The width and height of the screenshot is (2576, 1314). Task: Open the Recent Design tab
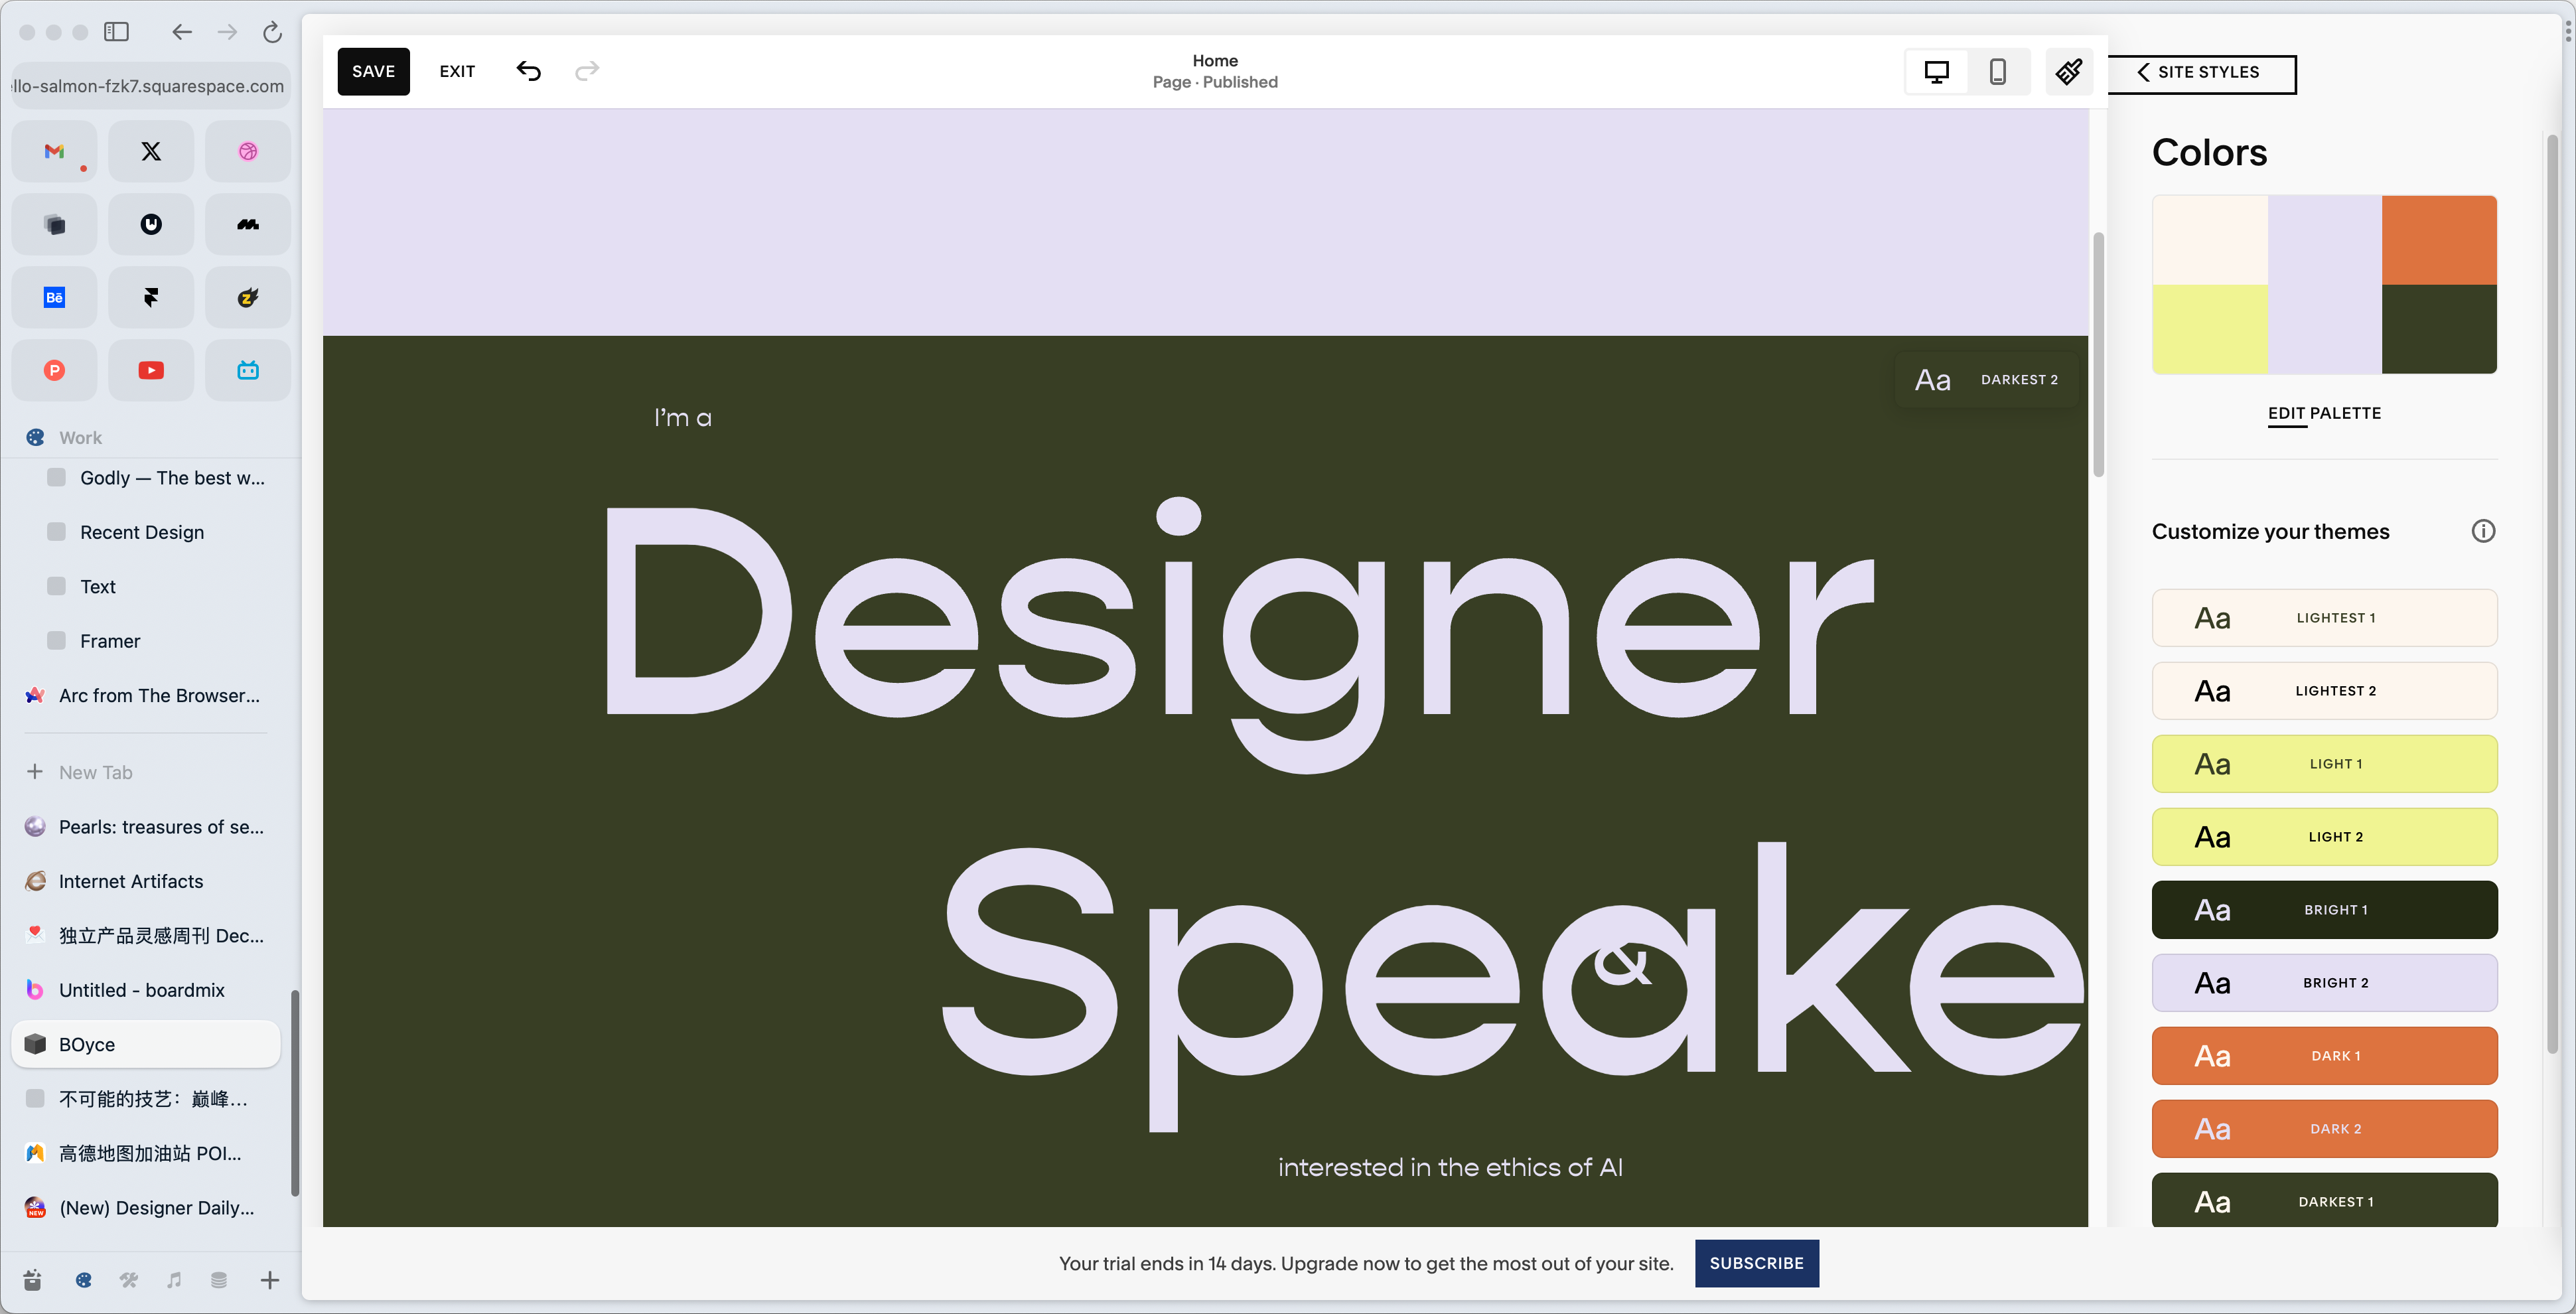pos(142,532)
